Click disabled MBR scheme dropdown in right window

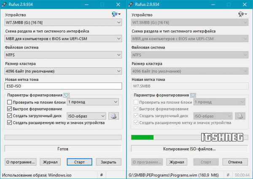[190, 39]
